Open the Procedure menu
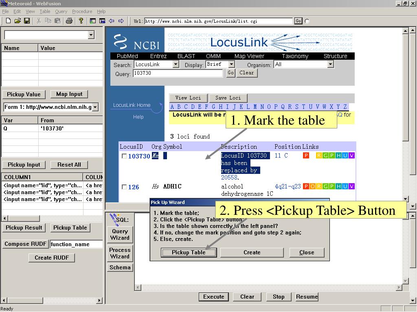This screenshot has height=312, width=417. coord(82,11)
